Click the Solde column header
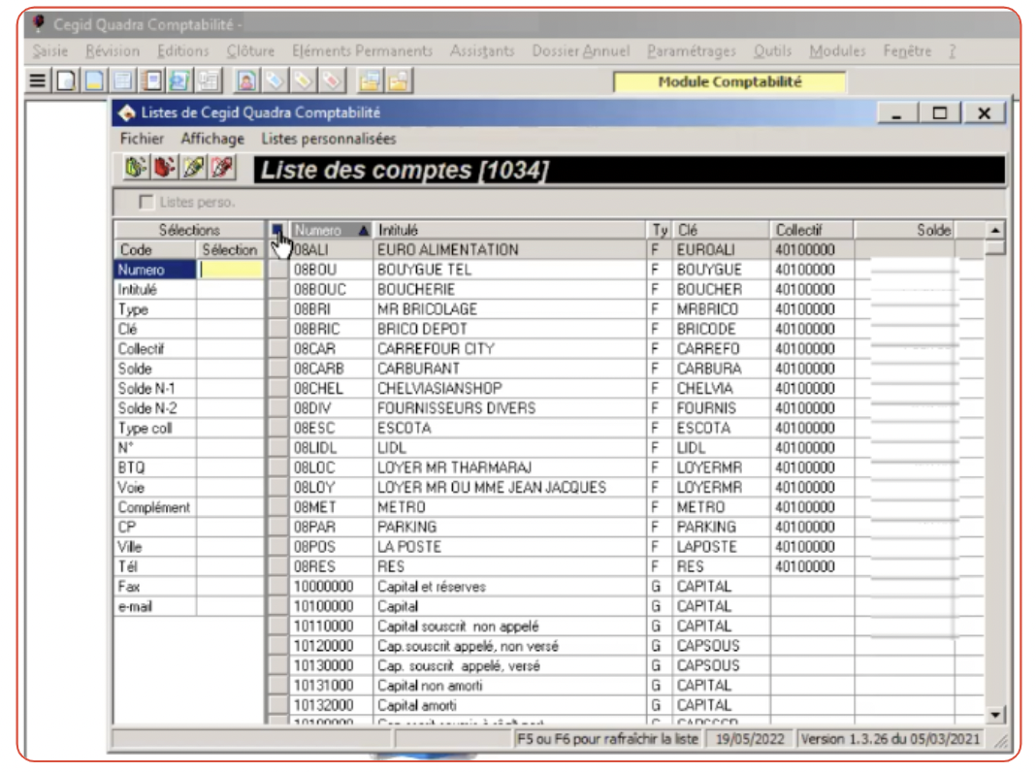The image size is (1036, 772). click(x=904, y=230)
